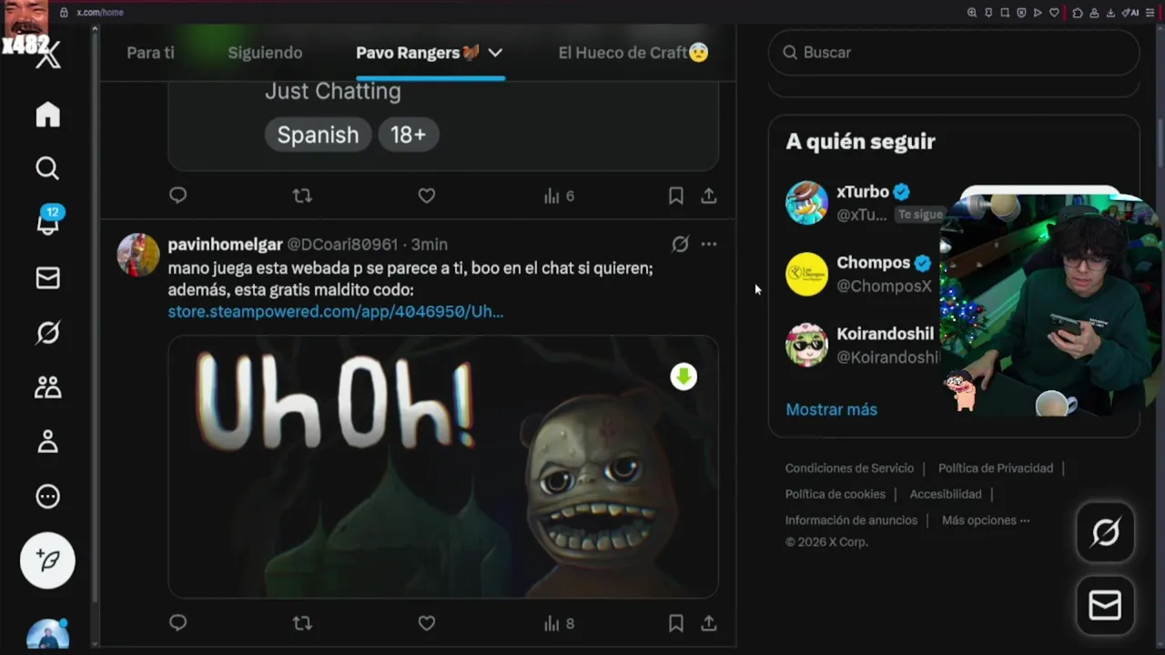The image size is (1165, 655).
Task: Open Communities people icon in sidebar
Action: click(47, 388)
